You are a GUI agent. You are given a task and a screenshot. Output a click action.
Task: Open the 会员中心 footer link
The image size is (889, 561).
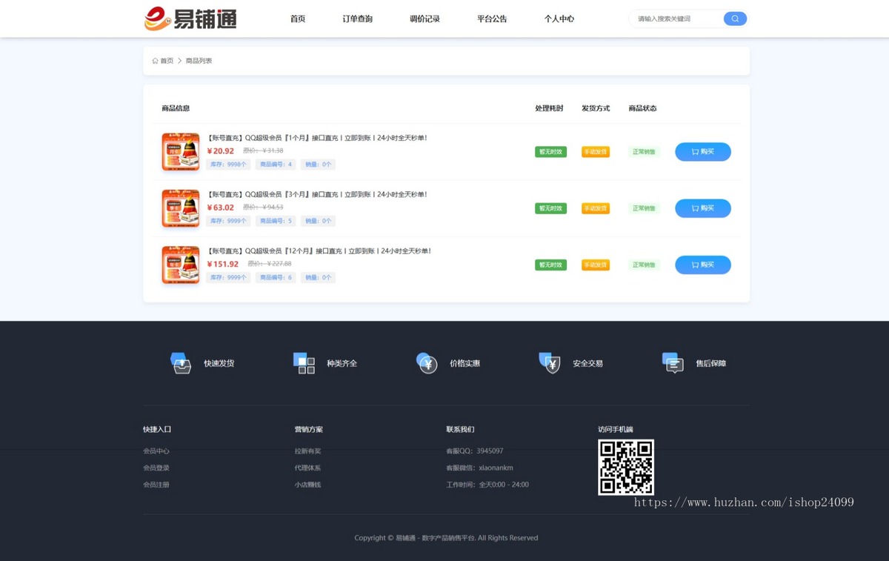click(x=156, y=451)
